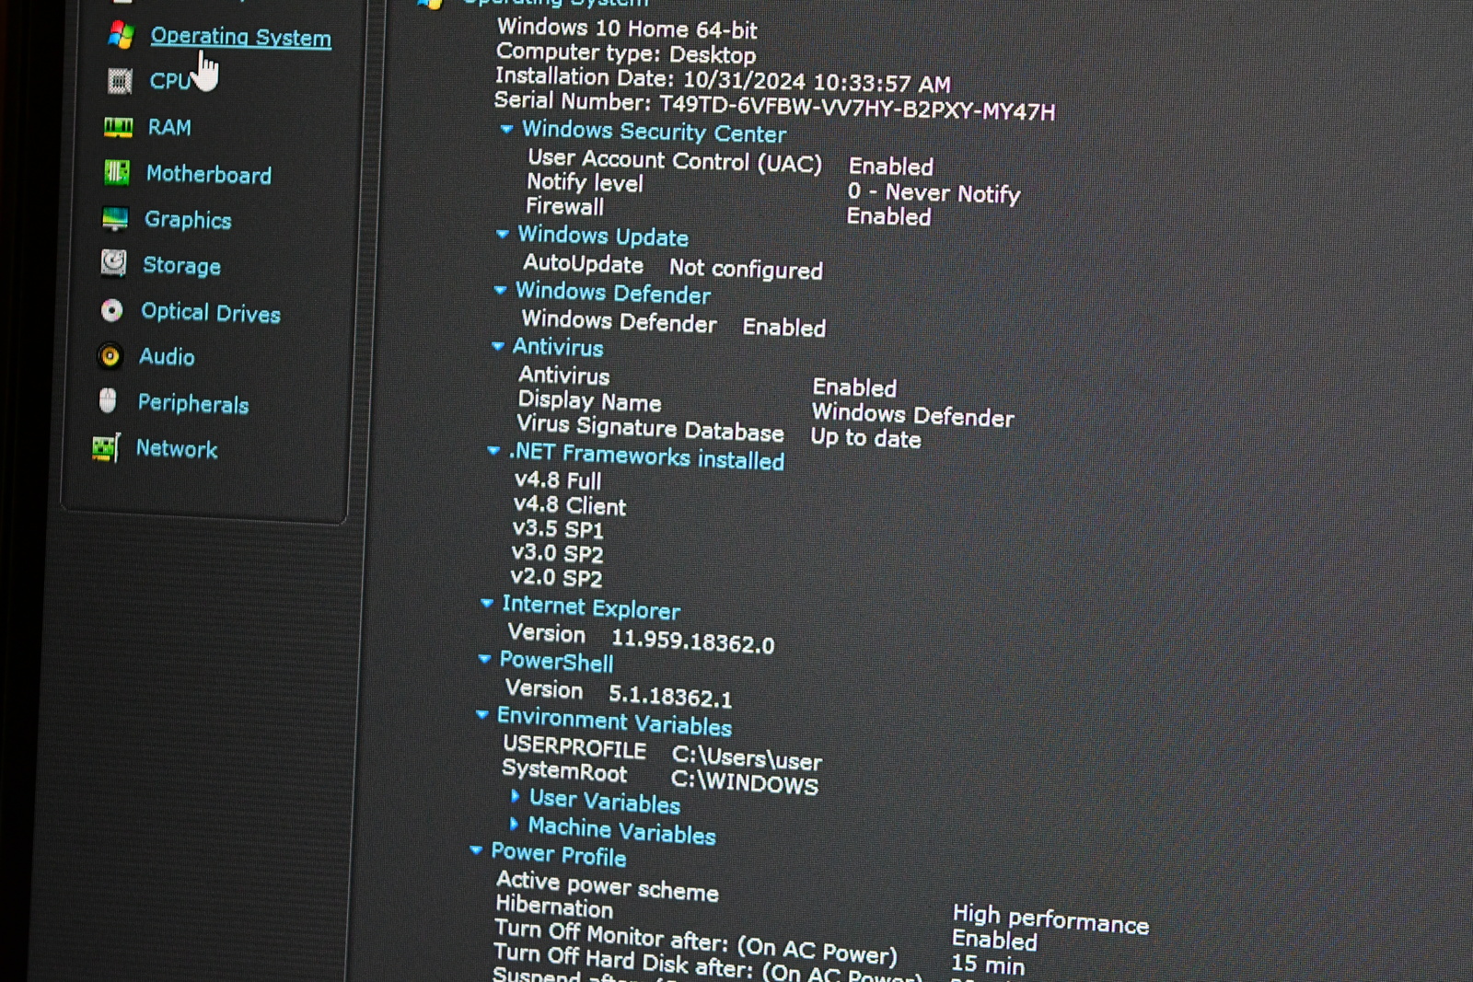Click the 'High performance' value
This screenshot has height=982, width=1473.
click(1050, 918)
